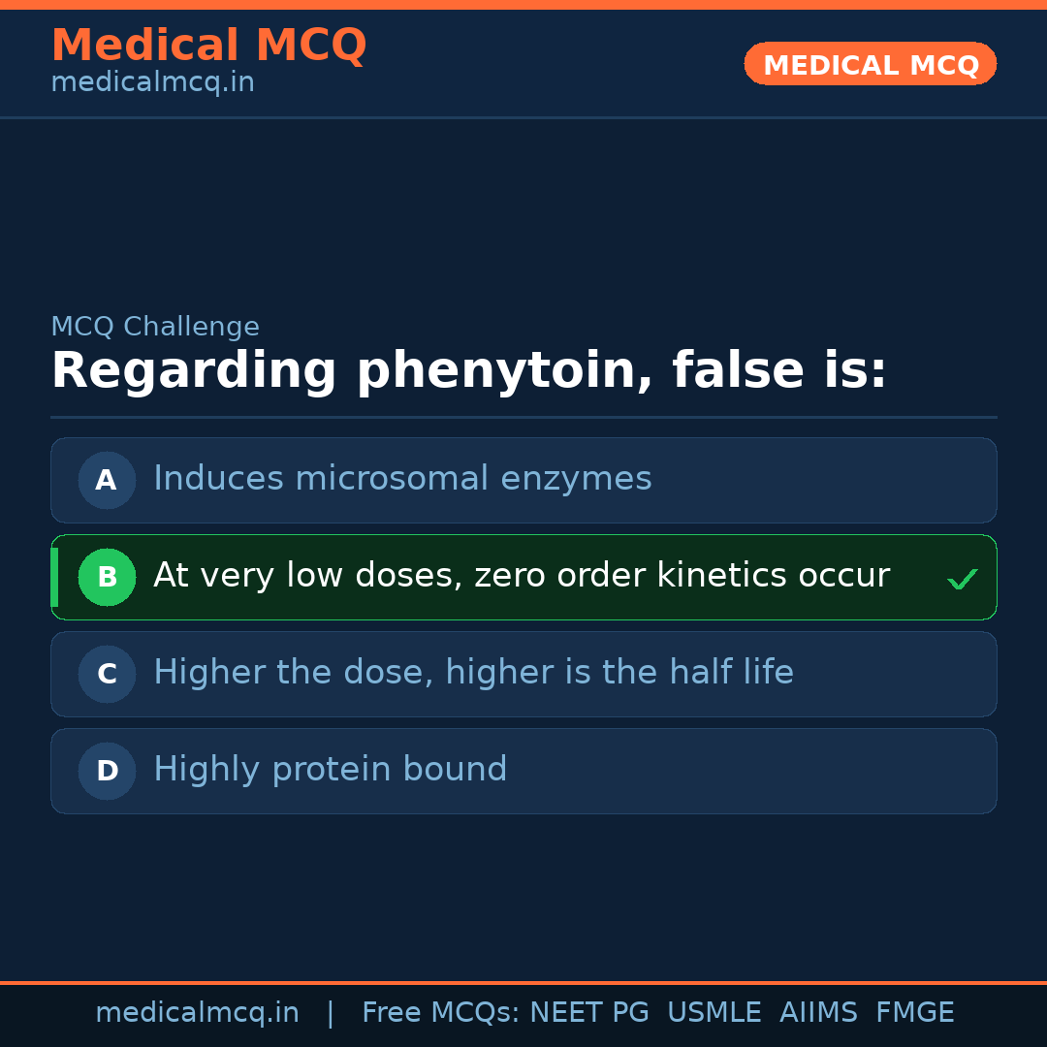
Task: Click the orange MEDICAL MCQ badge
Action: [x=870, y=65]
